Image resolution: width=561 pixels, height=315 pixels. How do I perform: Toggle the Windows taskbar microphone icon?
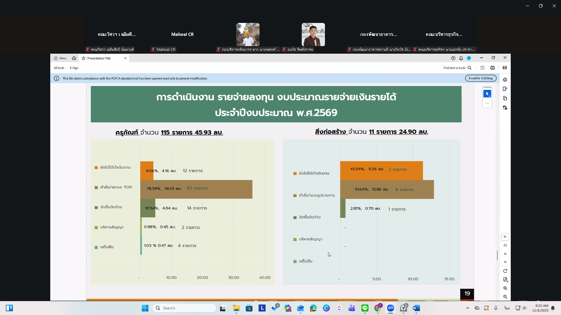pos(496,308)
